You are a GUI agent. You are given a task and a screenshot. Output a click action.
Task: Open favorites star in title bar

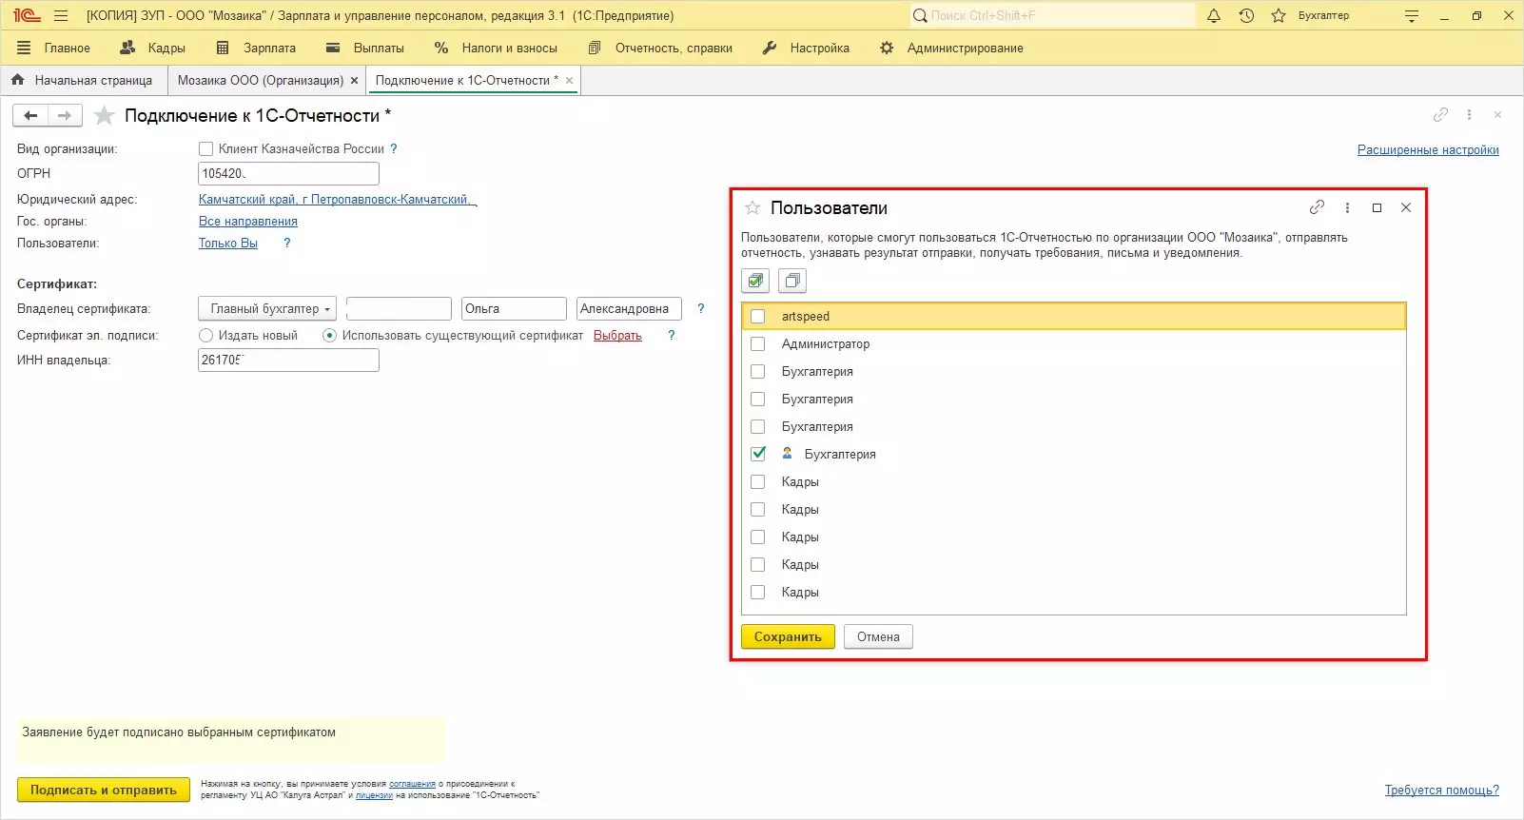[1279, 15]
